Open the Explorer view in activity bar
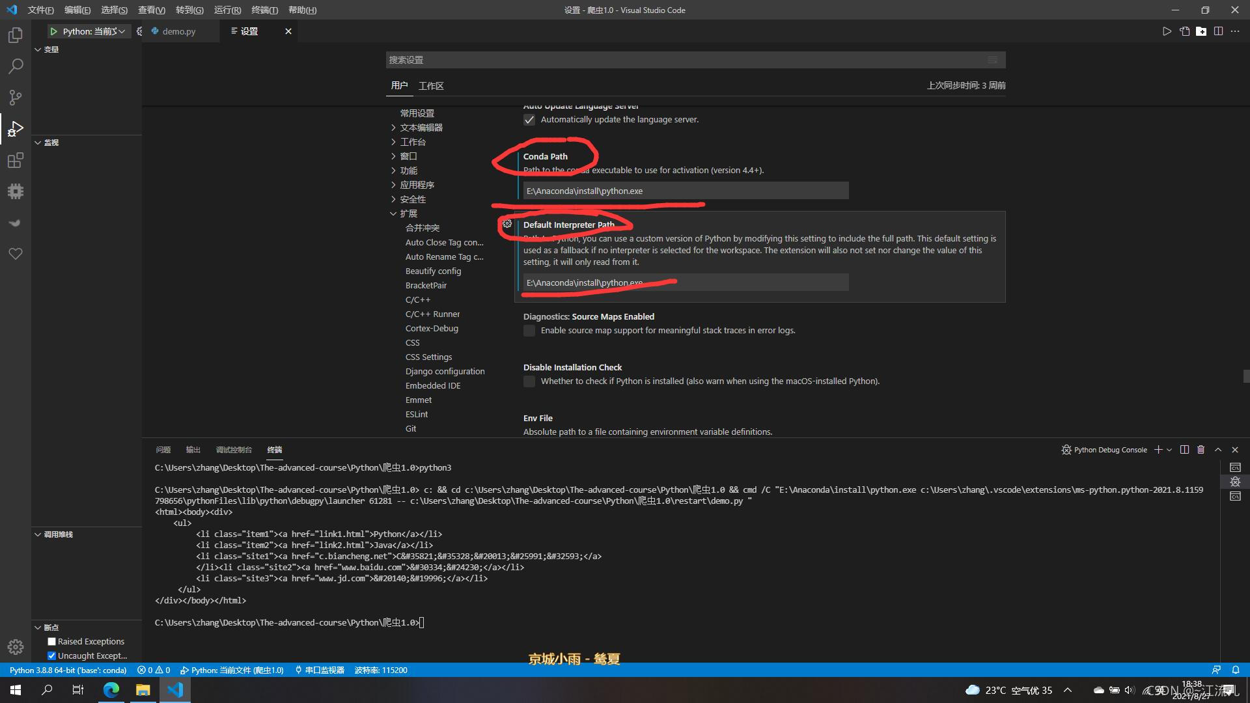The image size is (1250, 703). tap(16, 35)
